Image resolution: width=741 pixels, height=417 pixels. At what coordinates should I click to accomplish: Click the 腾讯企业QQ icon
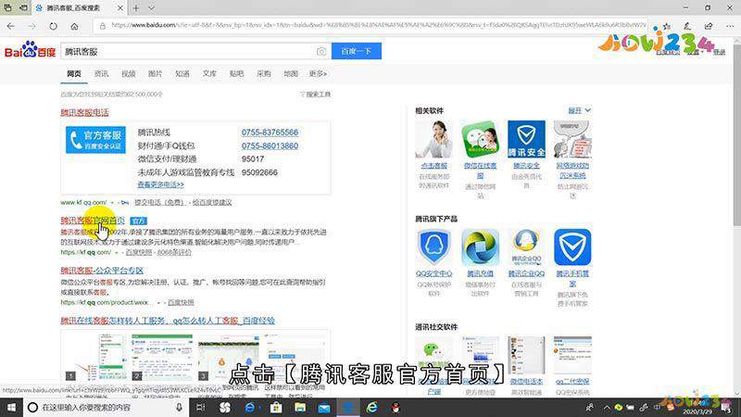pyautogui.click(x=526, y=247)
